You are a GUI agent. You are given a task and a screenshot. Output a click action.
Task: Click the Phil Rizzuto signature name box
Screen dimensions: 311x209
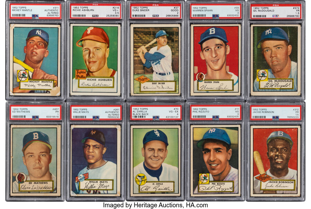[x=216, y=187]
